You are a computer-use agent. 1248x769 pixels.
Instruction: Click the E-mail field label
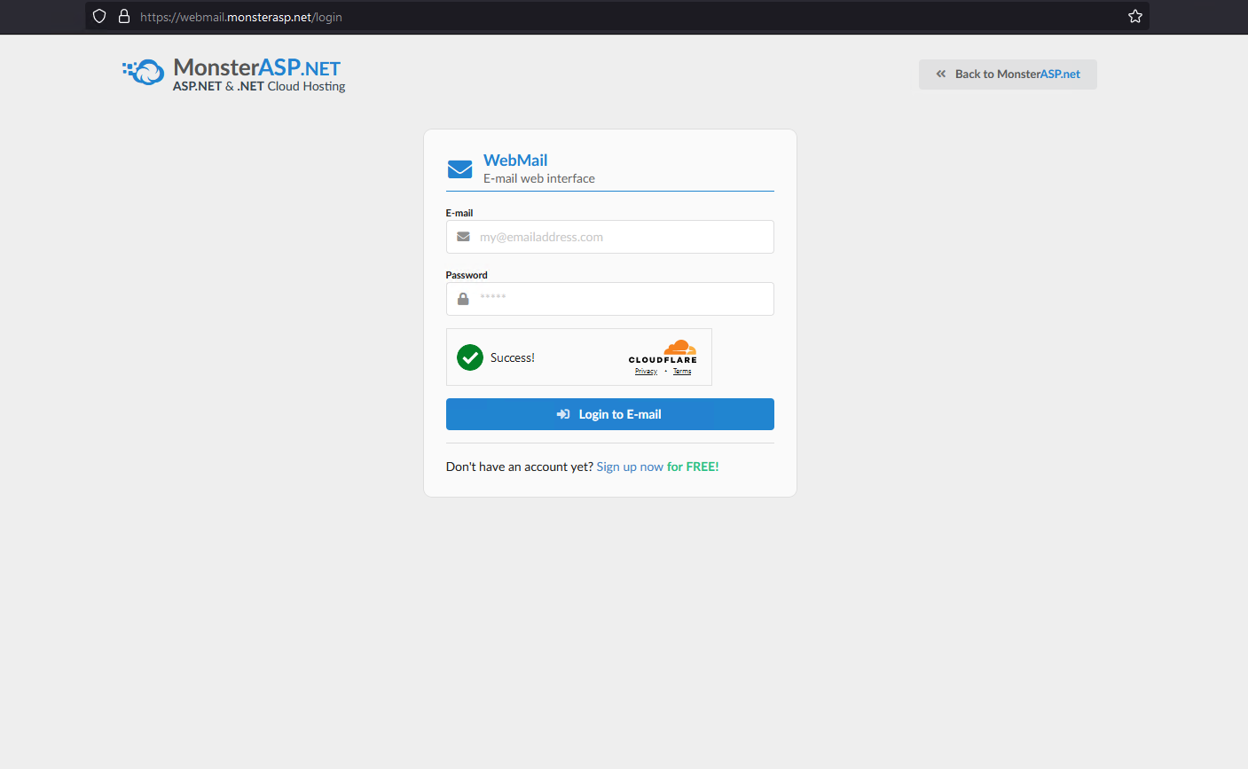pyautogui.click(x=459, y=213)
